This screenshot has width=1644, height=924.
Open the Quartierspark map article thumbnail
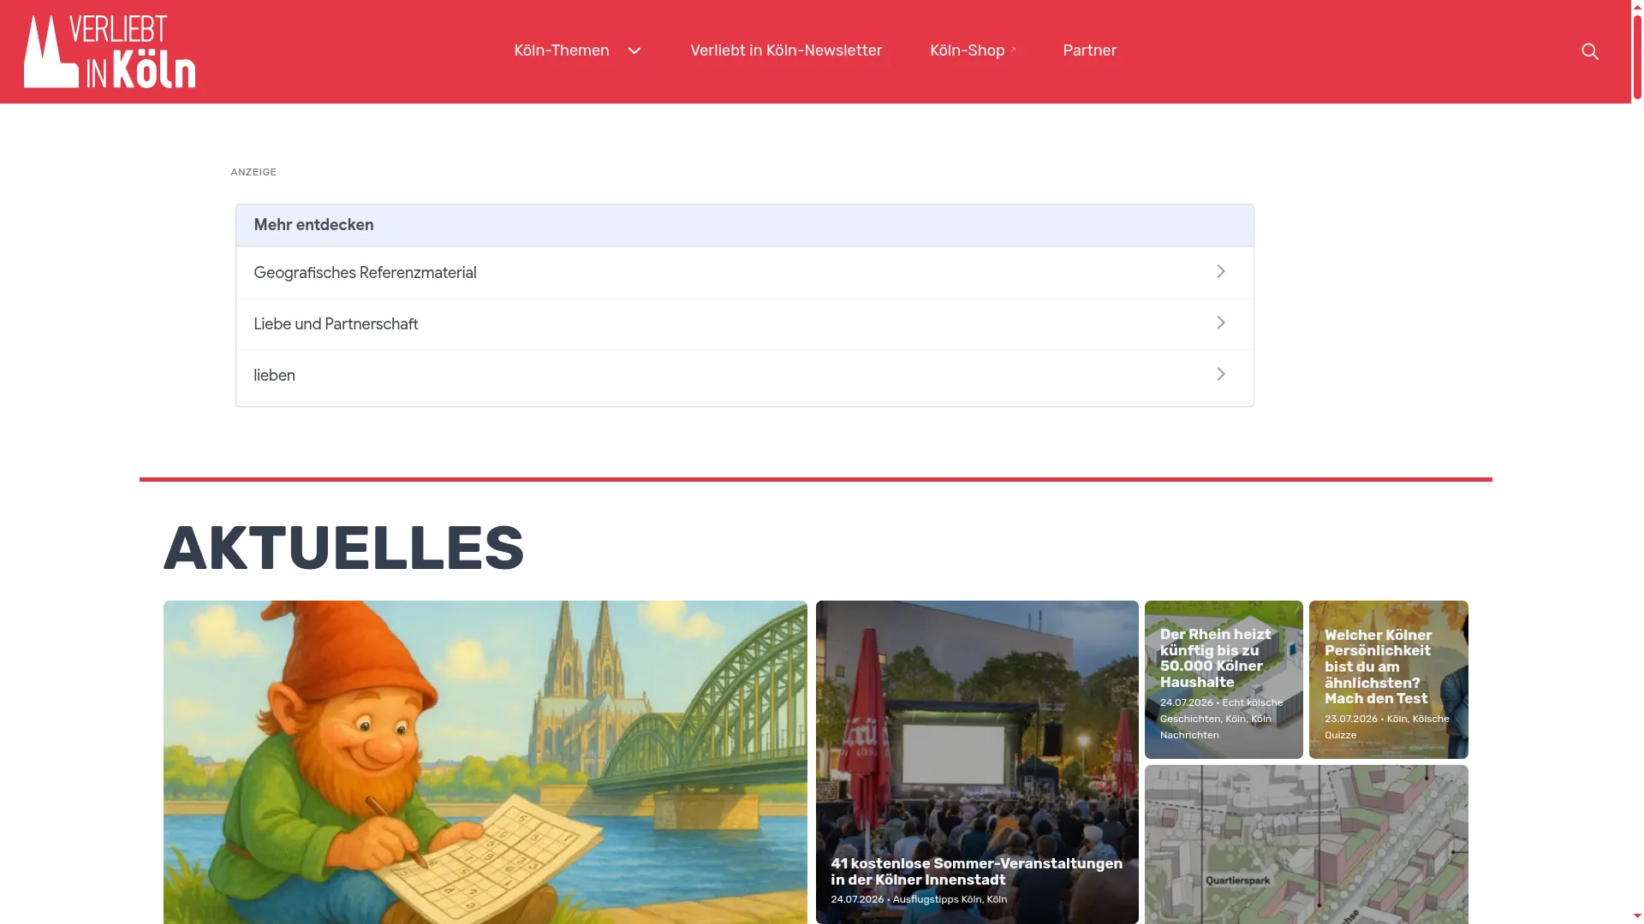[x=1306, y=844]
